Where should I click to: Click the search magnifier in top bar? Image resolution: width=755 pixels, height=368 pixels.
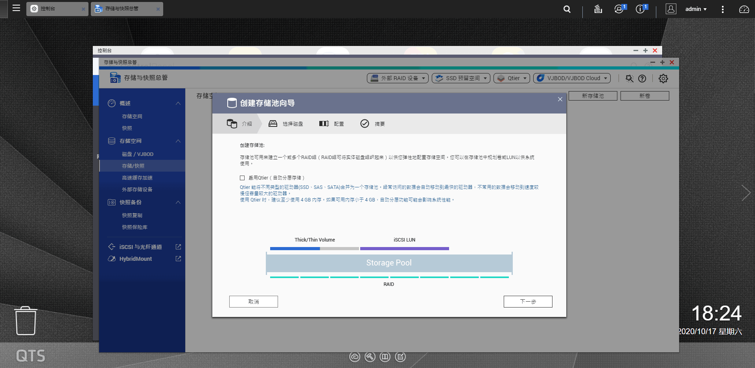[x=567, y=9]
